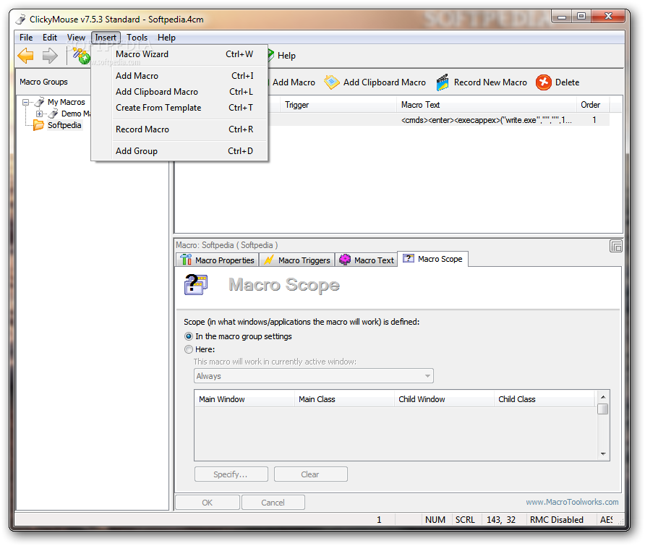Viewport: 645px width, 546px height.
Task: Open the Edit menu
Action: click(x=50, y=38)
